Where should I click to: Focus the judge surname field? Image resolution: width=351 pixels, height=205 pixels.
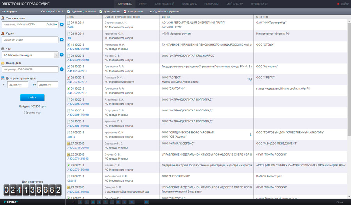pyautogui.click(x=30, y=40)
